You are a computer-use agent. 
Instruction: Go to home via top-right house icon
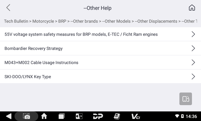192,8
